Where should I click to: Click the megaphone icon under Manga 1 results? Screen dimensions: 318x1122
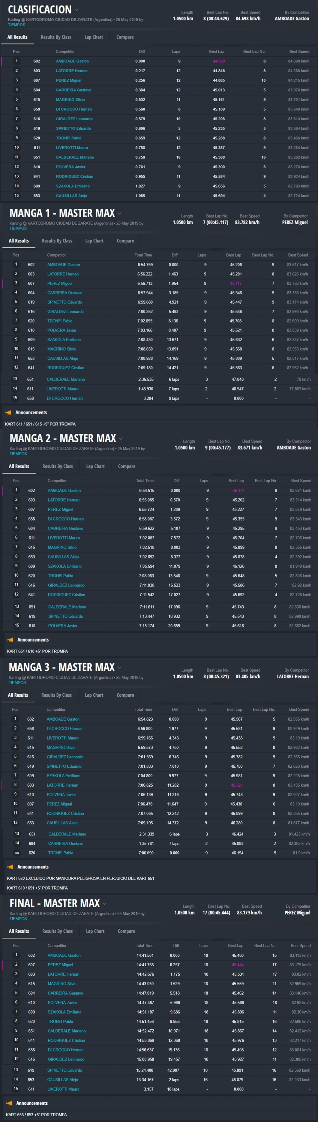tap(8, 412)
